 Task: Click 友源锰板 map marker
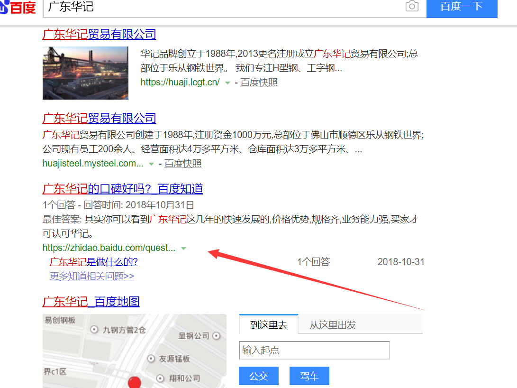(x=151, y=359)
